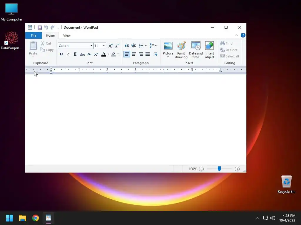Click the right indent marker on ruler
301x225 pixels.
coord(220,70)
